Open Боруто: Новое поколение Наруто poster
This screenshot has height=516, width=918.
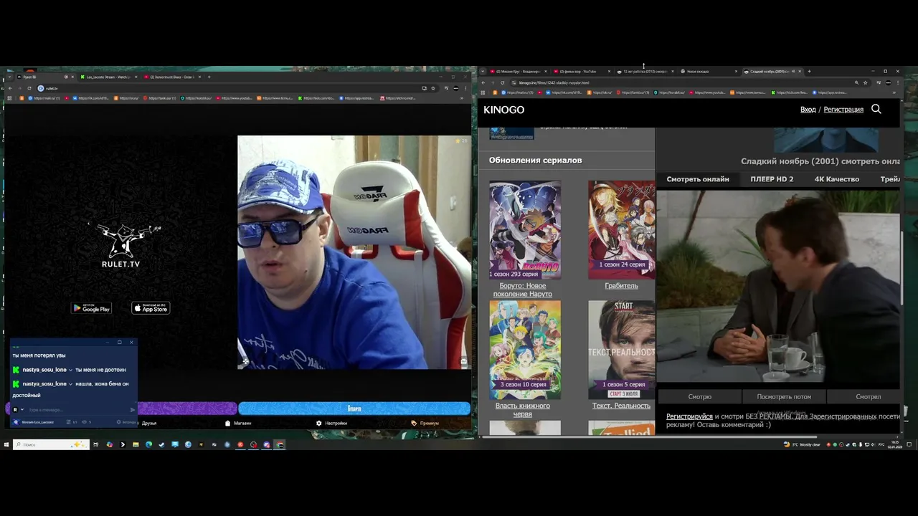[x=525, y=230]
